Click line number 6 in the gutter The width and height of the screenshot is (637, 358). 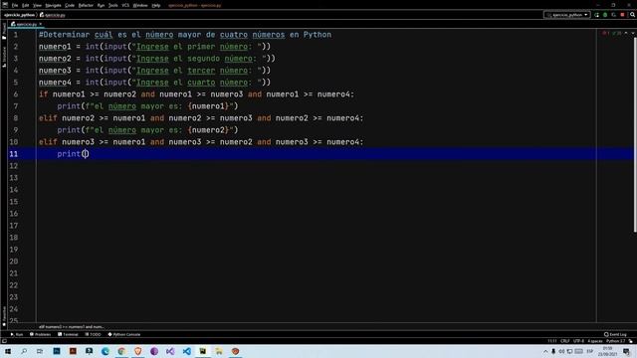pos(16,94)
